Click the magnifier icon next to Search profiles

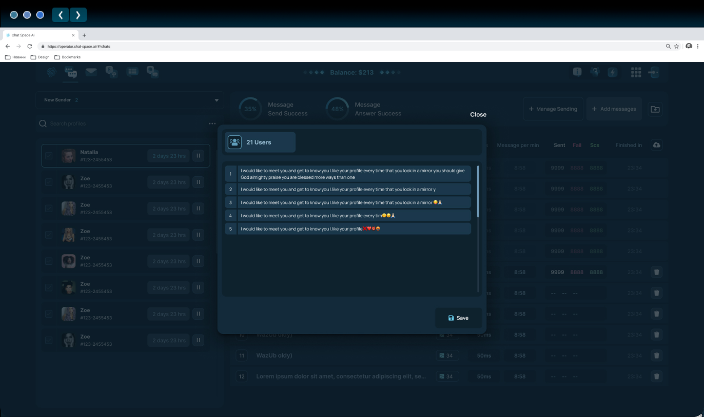43,123
